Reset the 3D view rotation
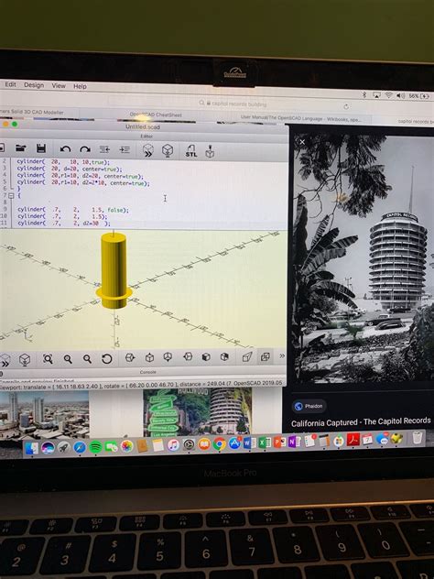434x579 pixels. (106, 358)
